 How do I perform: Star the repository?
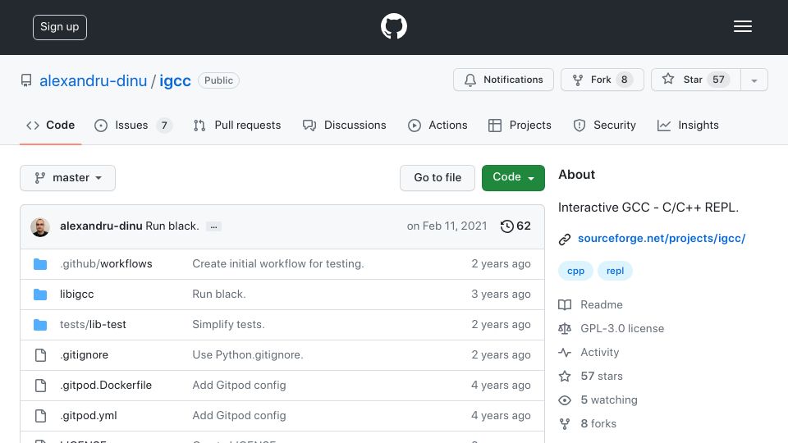click(695, 80)
